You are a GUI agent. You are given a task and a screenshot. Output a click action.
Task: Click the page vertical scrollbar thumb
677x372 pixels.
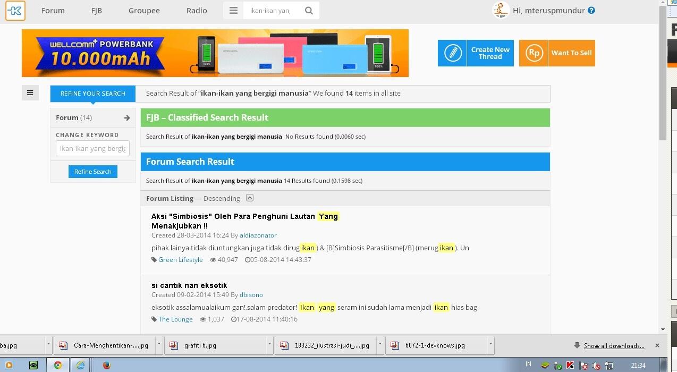point(663,74)
